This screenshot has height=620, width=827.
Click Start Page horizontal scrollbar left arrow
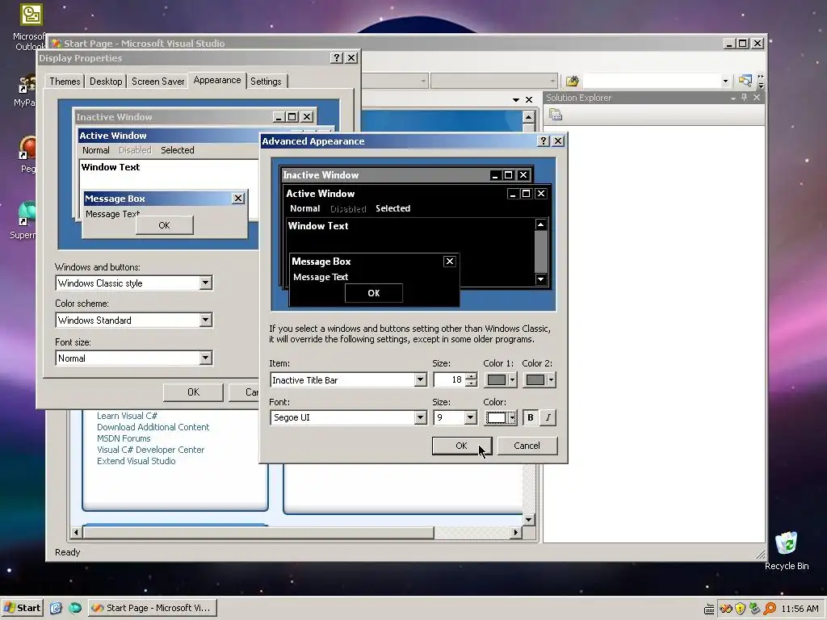pyautogui.click(x=76, y=533)
